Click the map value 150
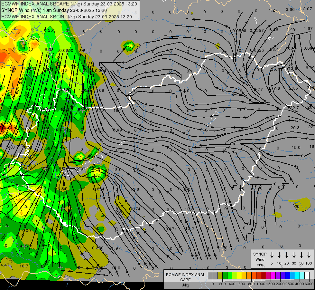Screen dimensions: 315x290 coord(100,110)
